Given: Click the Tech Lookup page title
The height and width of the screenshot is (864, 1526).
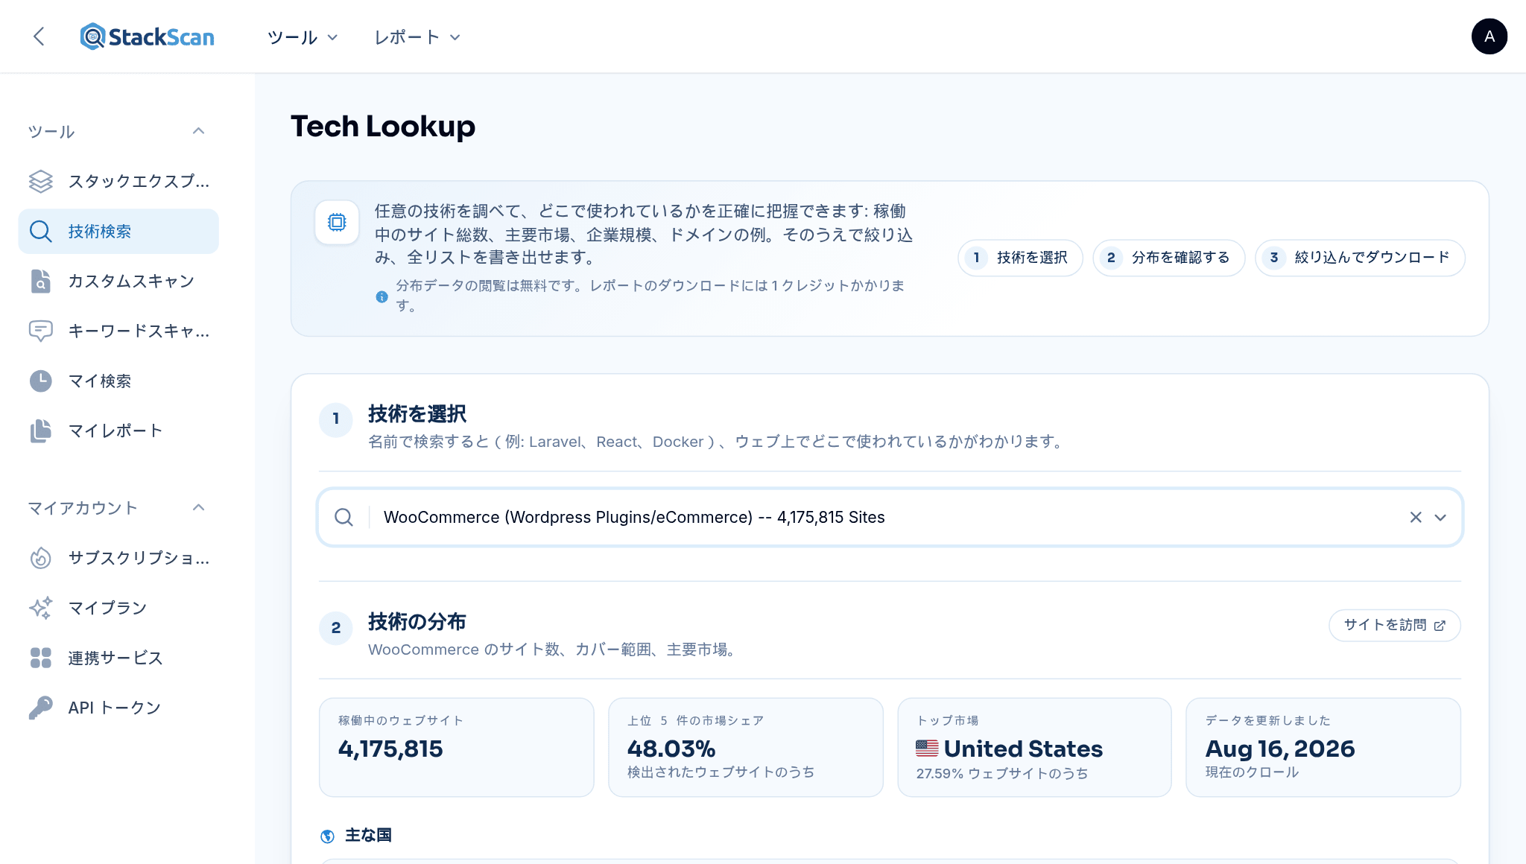Looking at the screenshot, I should (x=383, y=126).
